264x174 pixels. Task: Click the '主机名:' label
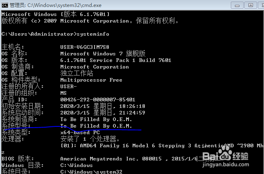point(13,47)
